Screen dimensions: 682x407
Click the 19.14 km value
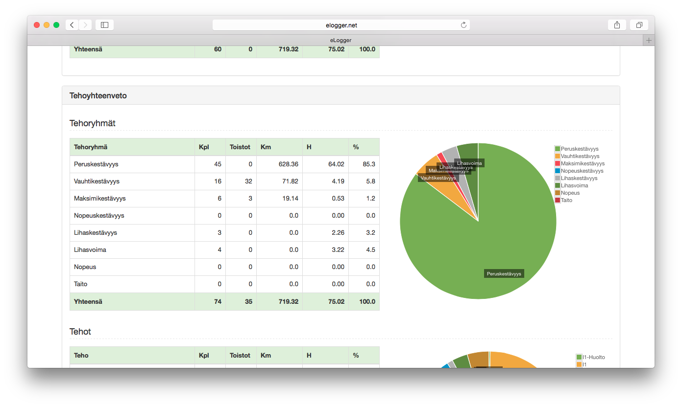pos(290,198)
